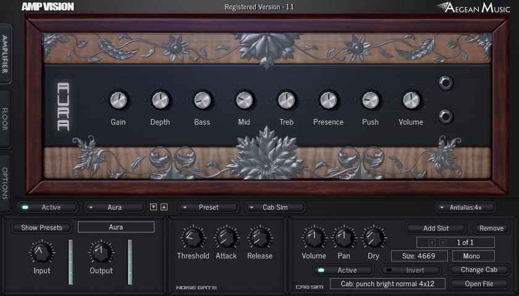The image size is (519, 296).
Task: Click the Aura preset name field
Action: coord(116,227)
